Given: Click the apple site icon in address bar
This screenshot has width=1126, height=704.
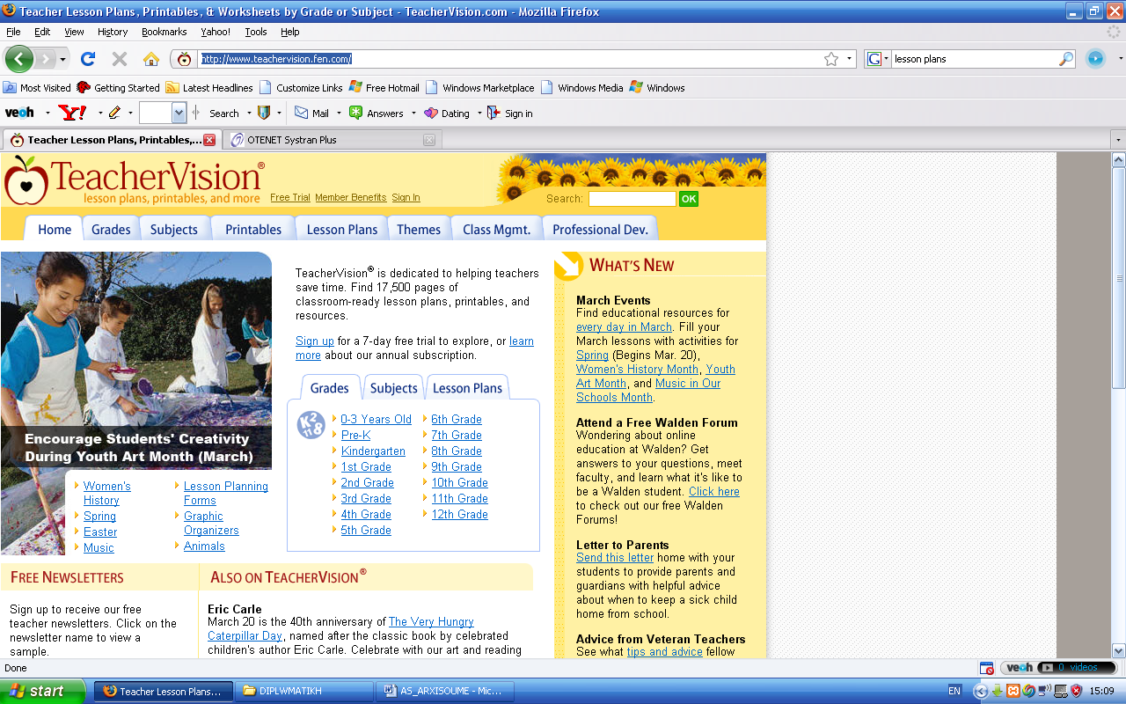Looking at the screenshot, I should tap(184, 59).
